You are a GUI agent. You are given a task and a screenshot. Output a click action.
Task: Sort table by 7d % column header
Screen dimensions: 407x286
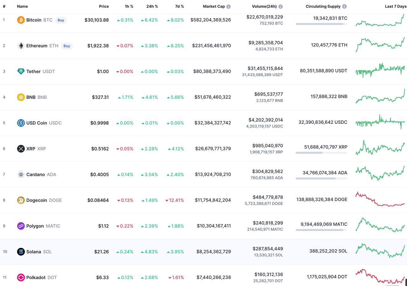[x=178, y=6]
